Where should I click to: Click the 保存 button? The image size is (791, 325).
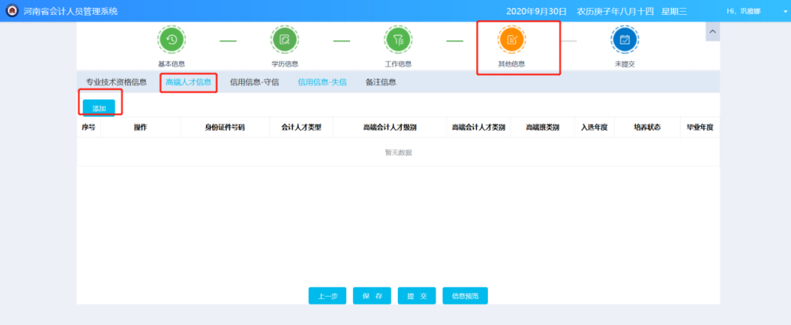tap(372, 296)
